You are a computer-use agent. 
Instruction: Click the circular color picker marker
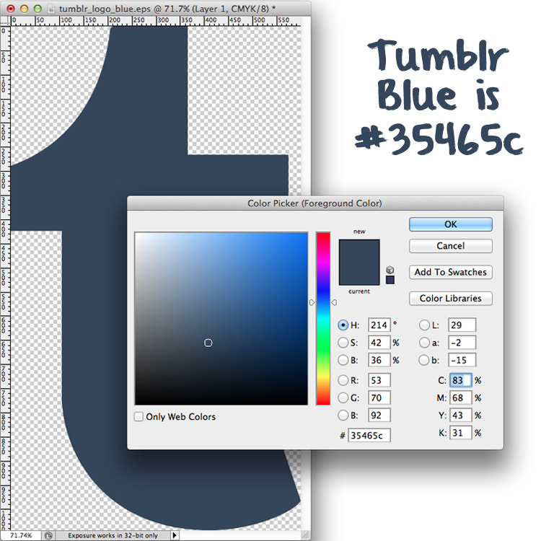(208, 343)
